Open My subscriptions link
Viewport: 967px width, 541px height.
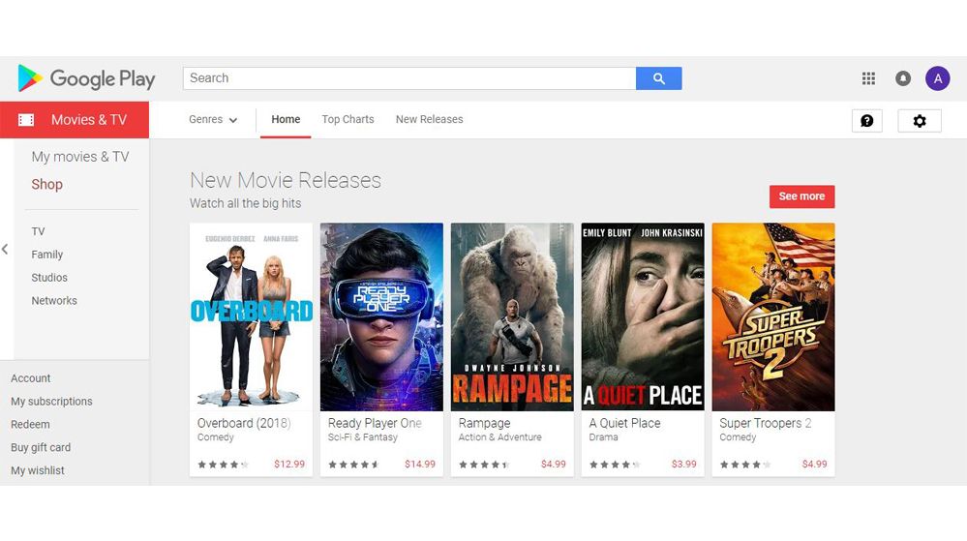point(51,402)
